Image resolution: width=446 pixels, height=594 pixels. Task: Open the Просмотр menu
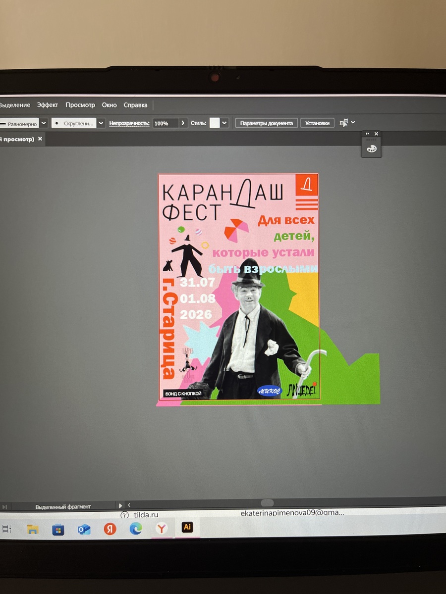click(x=80, y=105)
